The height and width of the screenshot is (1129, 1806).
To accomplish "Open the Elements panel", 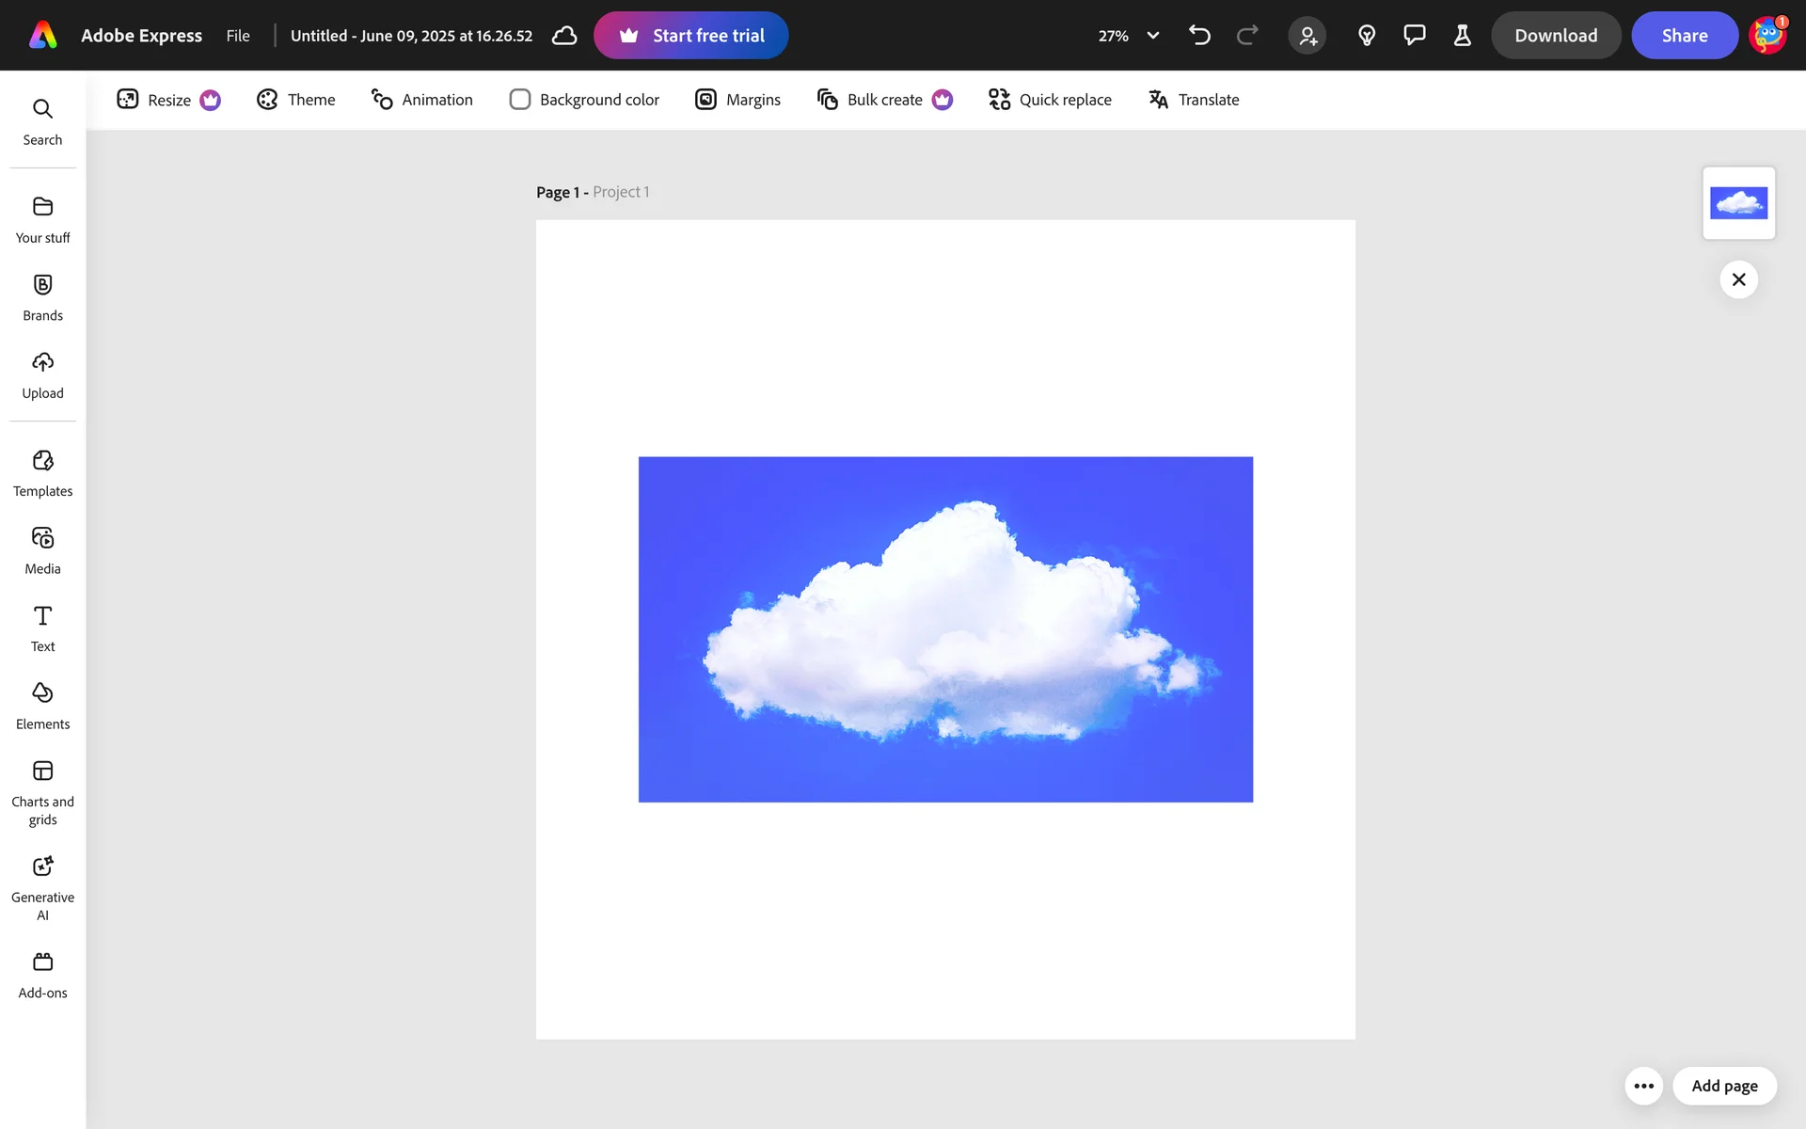I will click(x=42, y=706).
